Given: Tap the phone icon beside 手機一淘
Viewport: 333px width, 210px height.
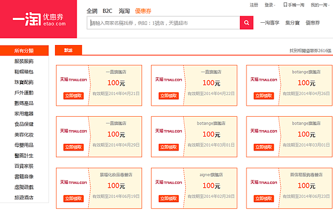Looking at the screenshot, I should pos(285,4).
